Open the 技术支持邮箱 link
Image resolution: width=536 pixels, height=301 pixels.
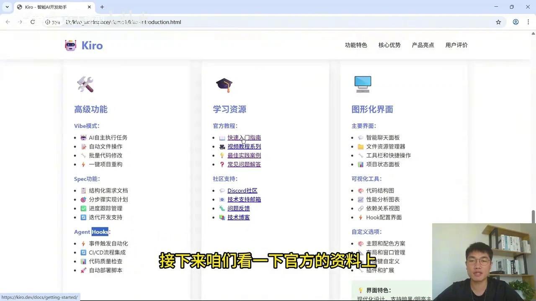tap(244, 199)
